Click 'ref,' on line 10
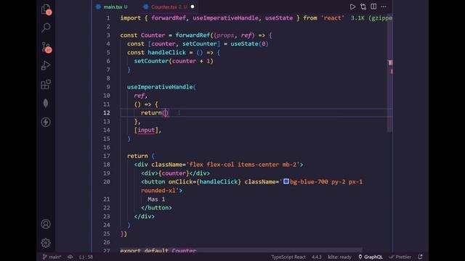The height and width of the screenshot is (261, 465). pos(140,96)
